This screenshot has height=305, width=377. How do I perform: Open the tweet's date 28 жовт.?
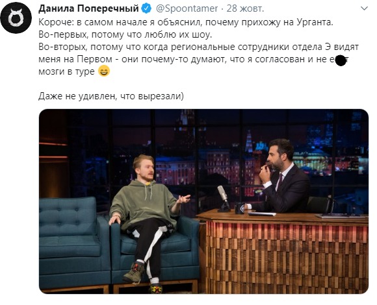tap(245, 8)
